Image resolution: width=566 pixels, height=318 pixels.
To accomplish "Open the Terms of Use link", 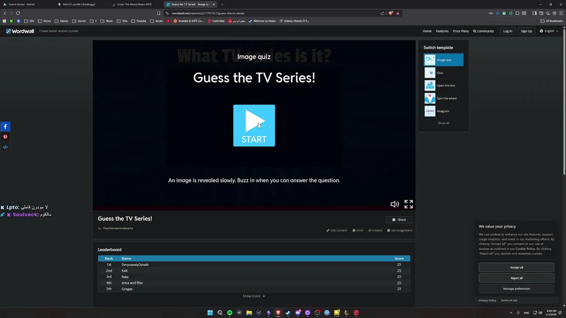I will 509,300.
